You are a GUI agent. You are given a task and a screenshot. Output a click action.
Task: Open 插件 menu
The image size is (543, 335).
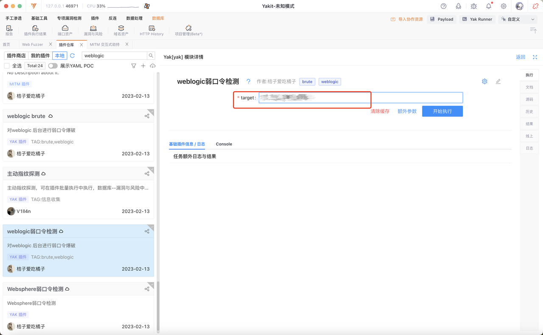coord(95,19)
